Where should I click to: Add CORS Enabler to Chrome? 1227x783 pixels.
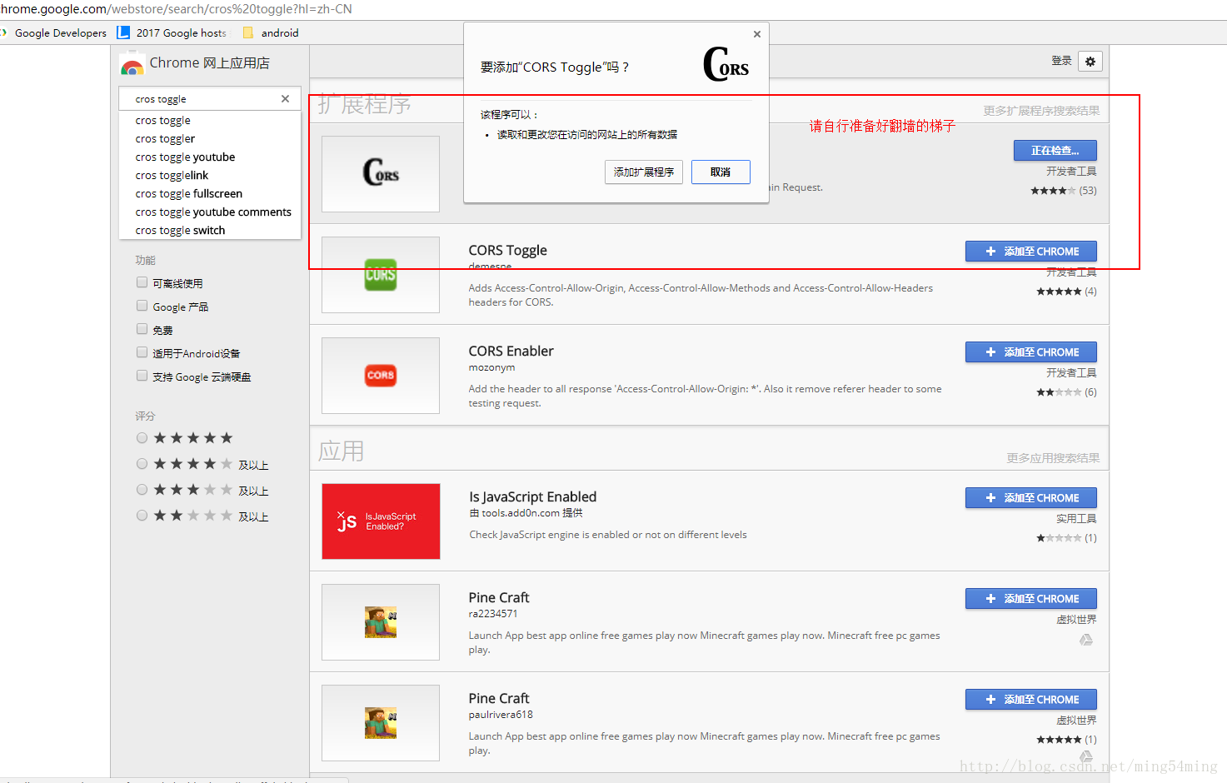click(x=1031, y=352)
